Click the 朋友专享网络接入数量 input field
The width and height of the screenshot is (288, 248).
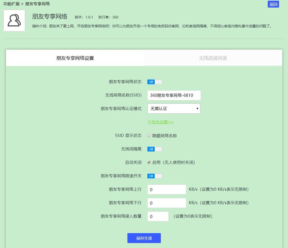click(x=158, y=216)
